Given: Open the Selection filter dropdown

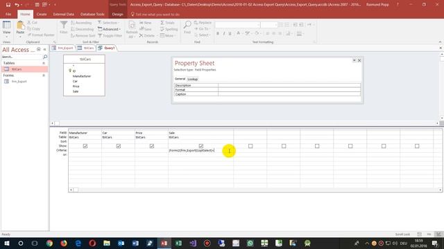Looking at the screenshot, I should [109, 23].
